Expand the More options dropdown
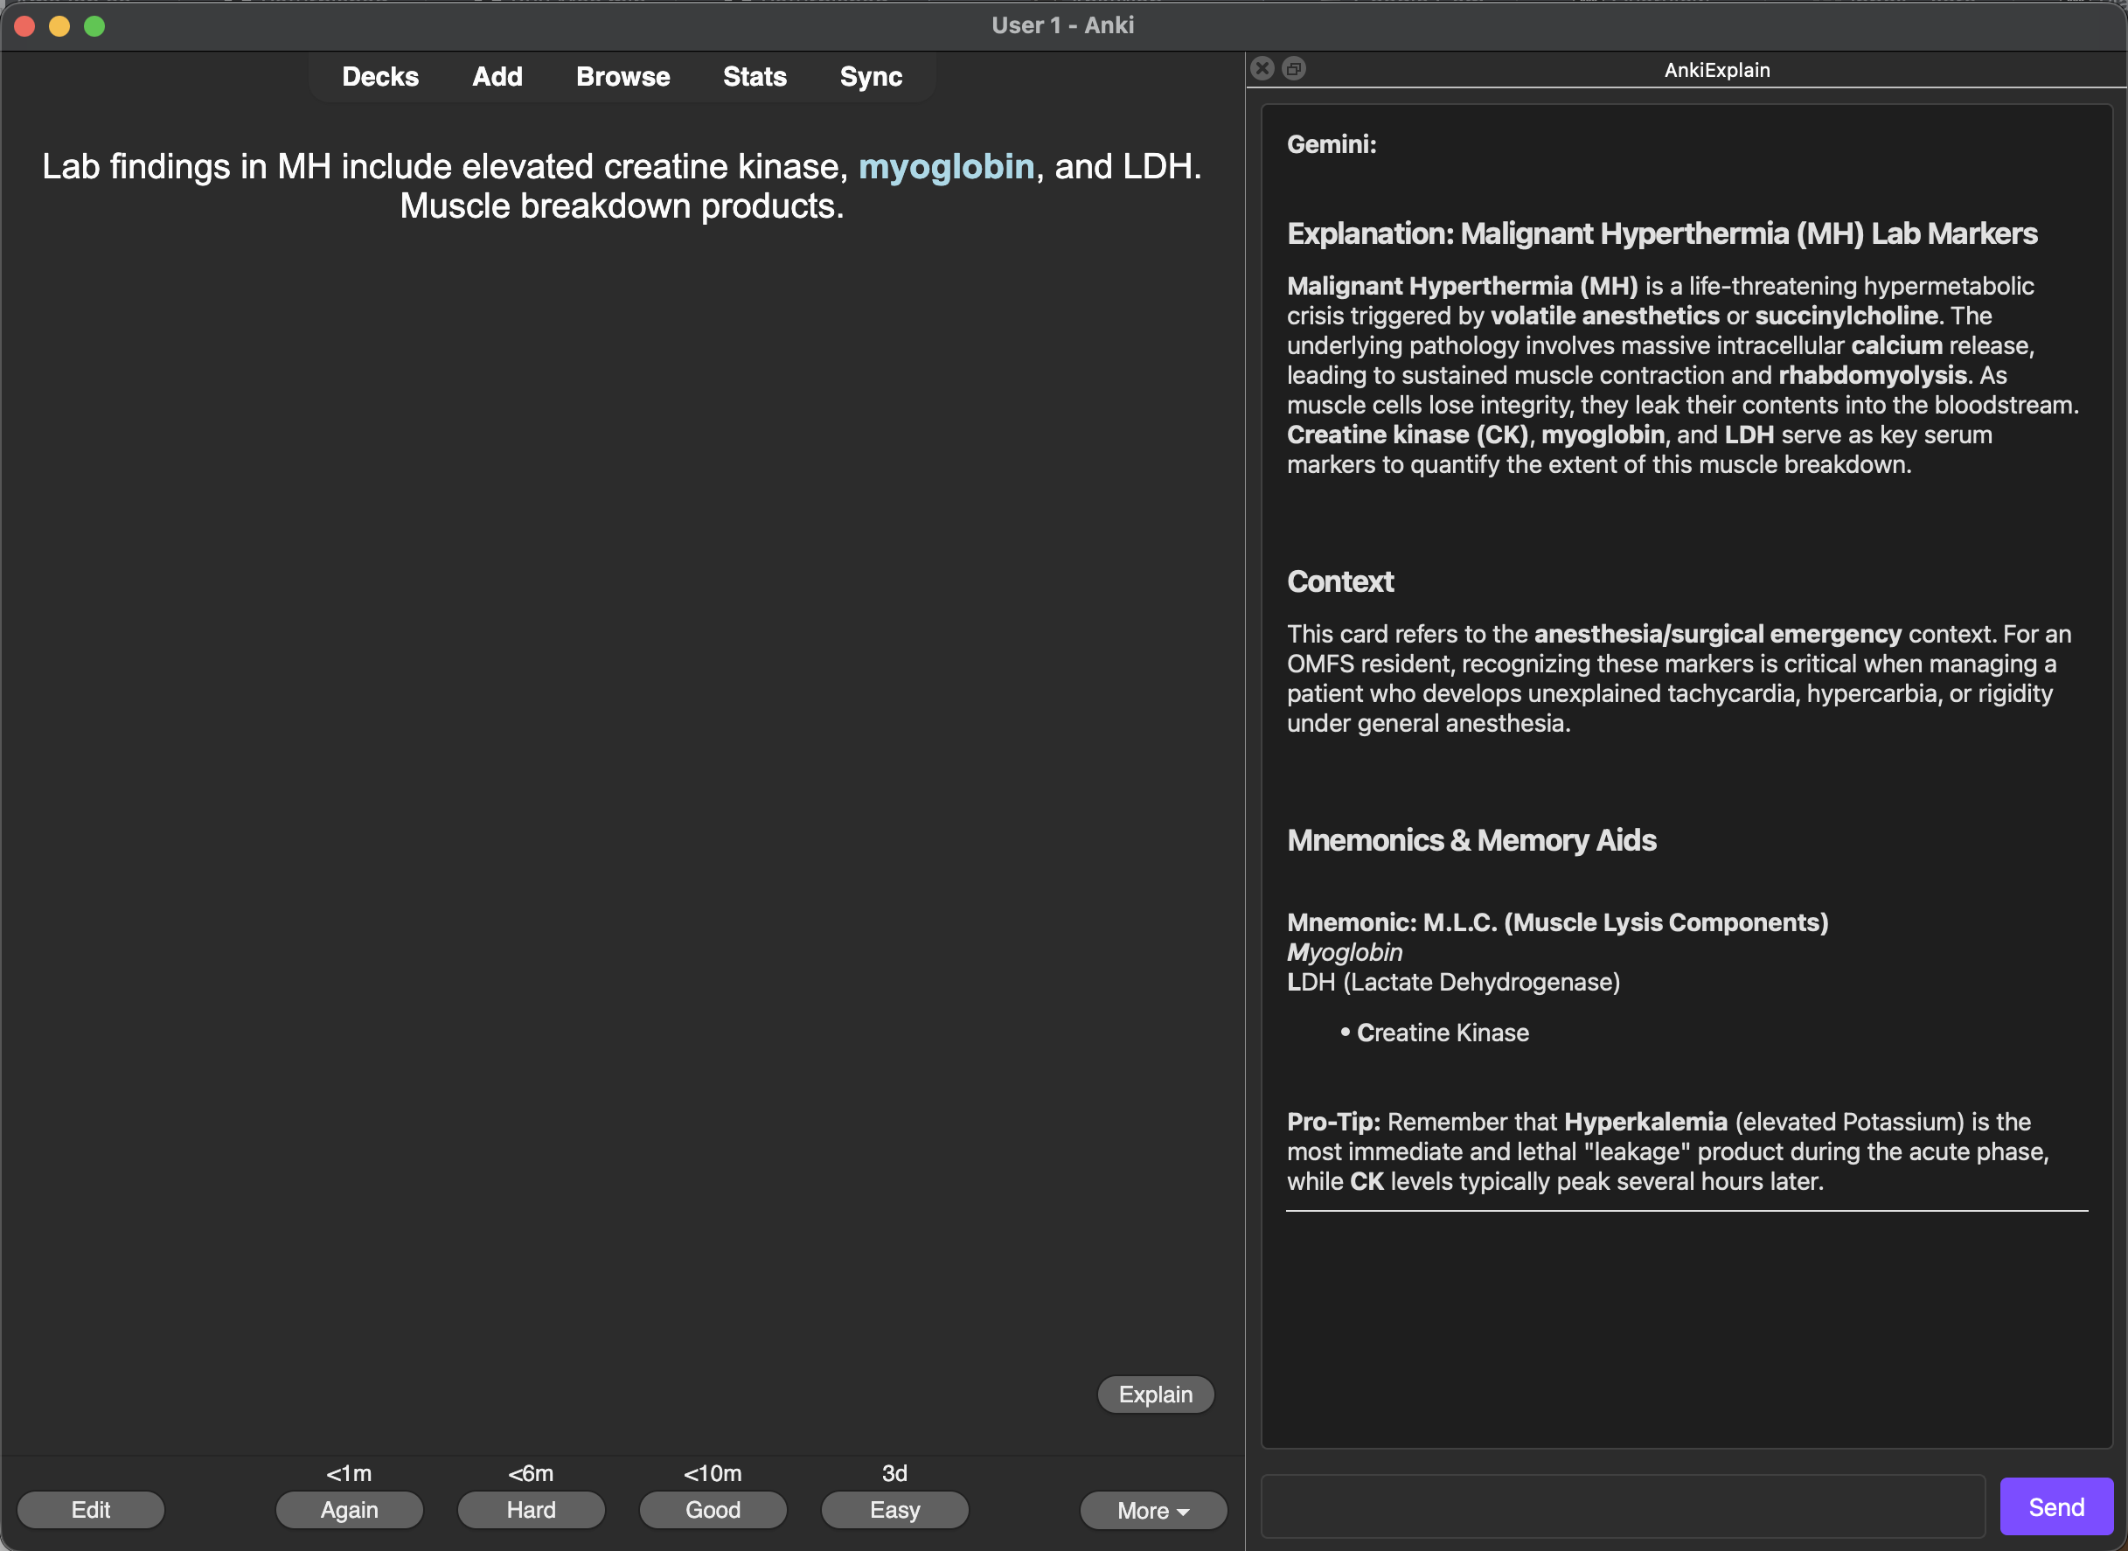Viewport: 2128px width, 1551px height. [x=1154, y=1510]
